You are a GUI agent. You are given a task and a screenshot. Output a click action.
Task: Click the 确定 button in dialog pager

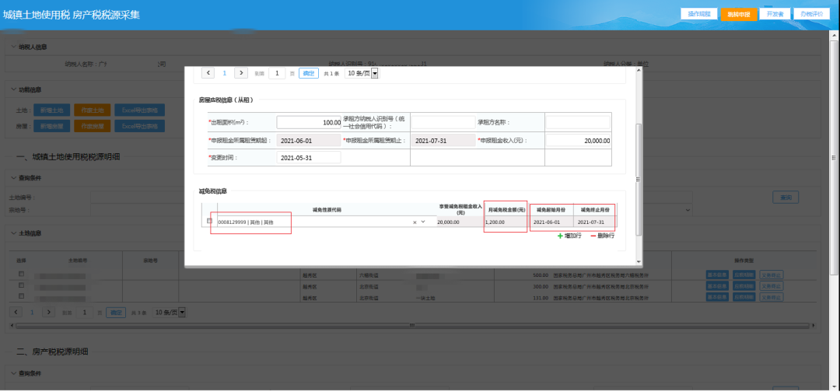(309, 73)
